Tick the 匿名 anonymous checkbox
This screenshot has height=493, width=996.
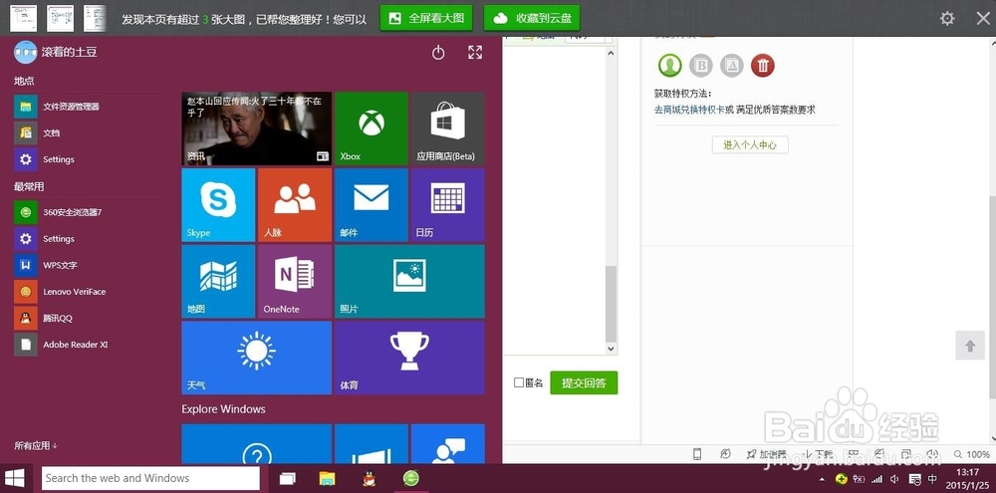(518, 383)
